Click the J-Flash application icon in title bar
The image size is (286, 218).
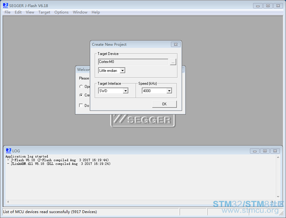[x=6, y=6]
